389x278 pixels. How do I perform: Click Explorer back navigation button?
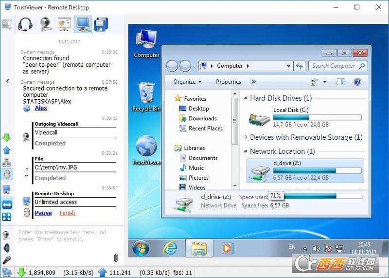coord(172,66)
